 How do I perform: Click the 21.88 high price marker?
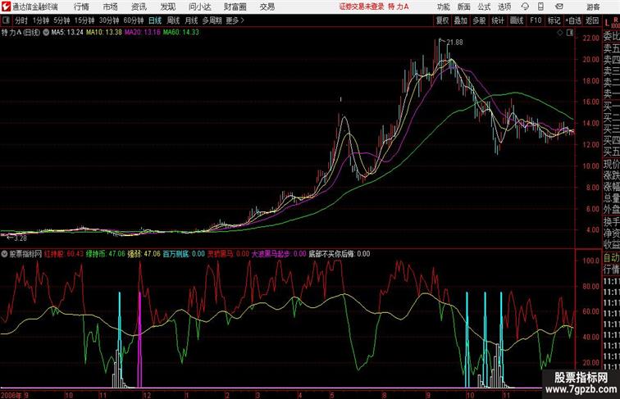(454, 43)
